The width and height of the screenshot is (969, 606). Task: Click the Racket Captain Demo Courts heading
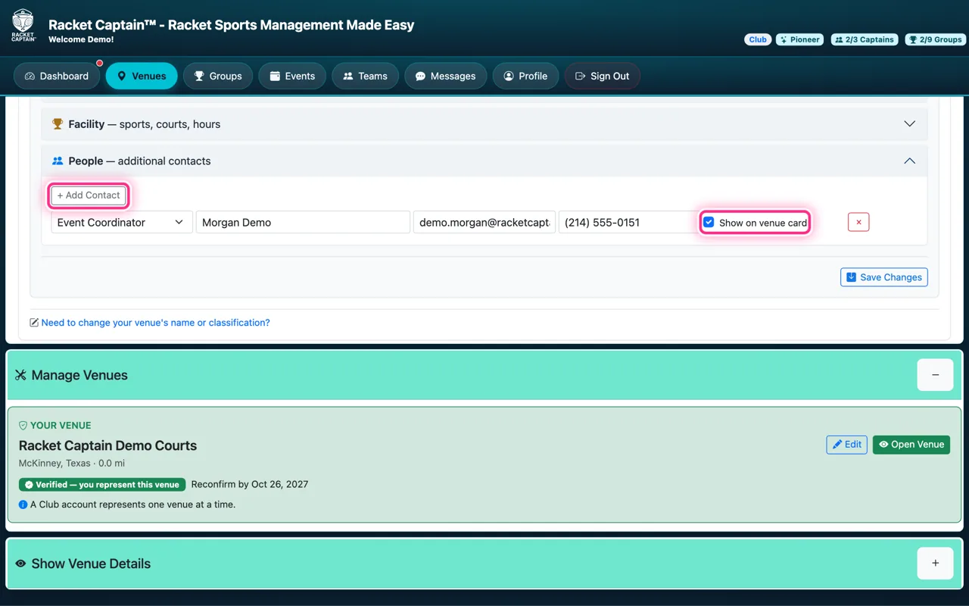coord(107,445)
